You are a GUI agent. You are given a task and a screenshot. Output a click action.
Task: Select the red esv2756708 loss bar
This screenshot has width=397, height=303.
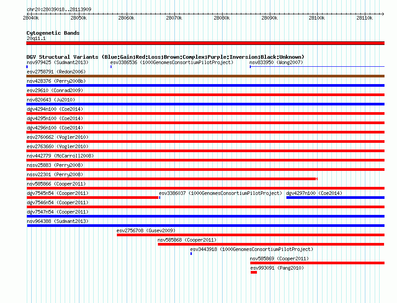pyautogui.click(x=251, y=235)
